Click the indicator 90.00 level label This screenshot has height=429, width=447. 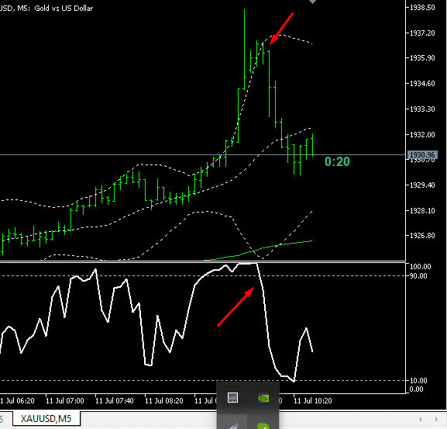tap(418, 276)
